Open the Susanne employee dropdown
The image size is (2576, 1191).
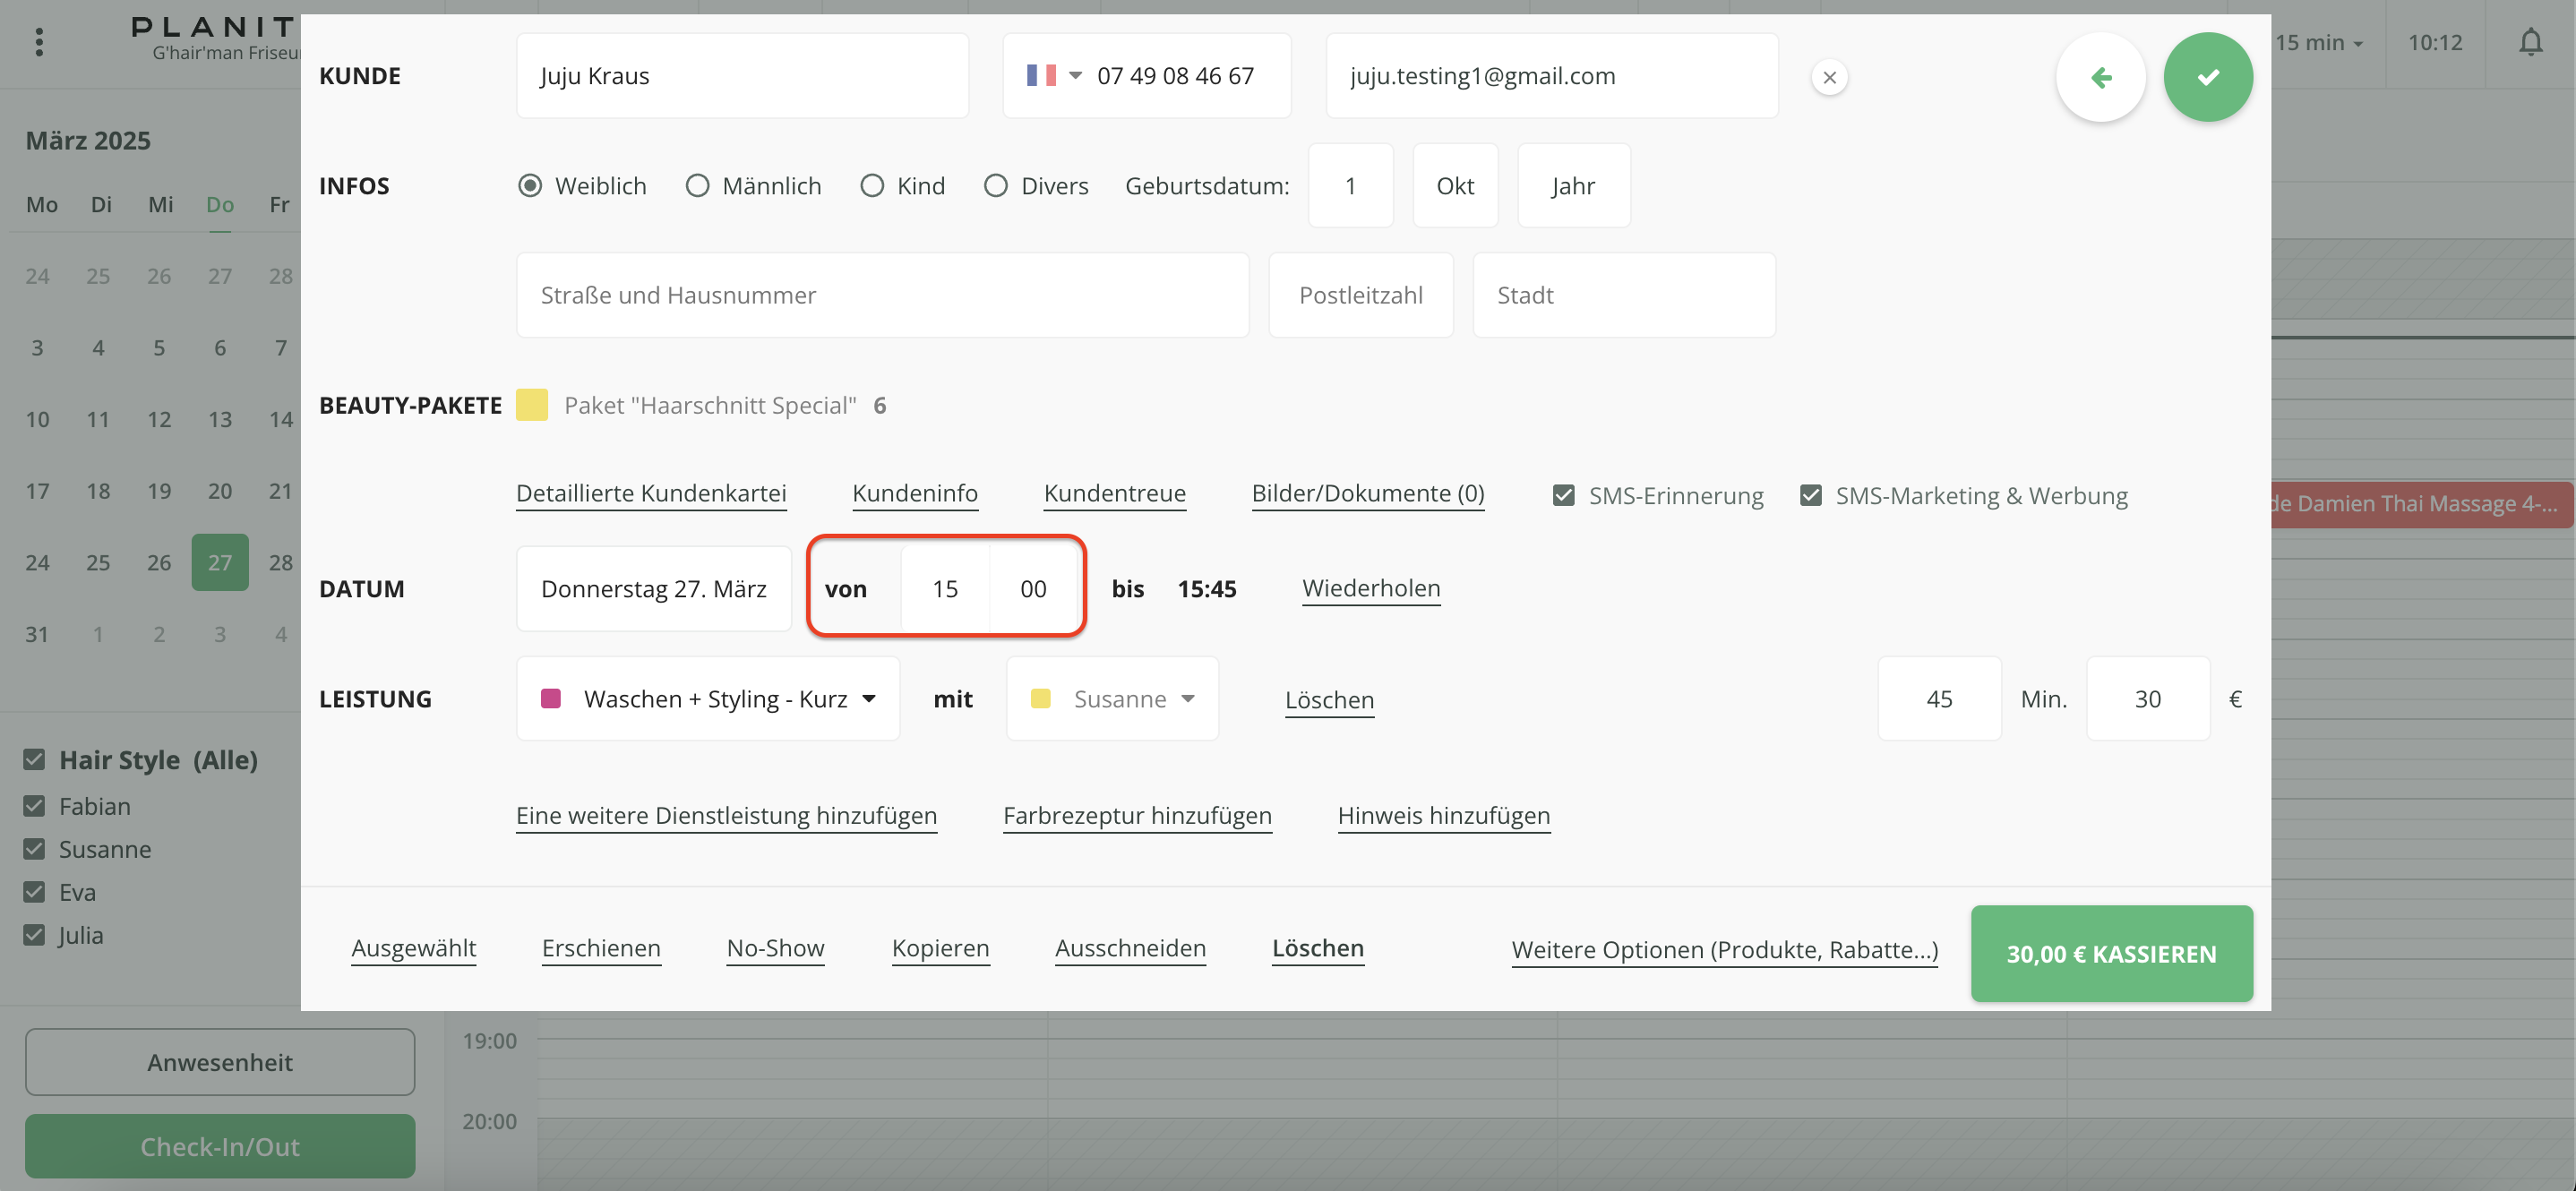1187,698
